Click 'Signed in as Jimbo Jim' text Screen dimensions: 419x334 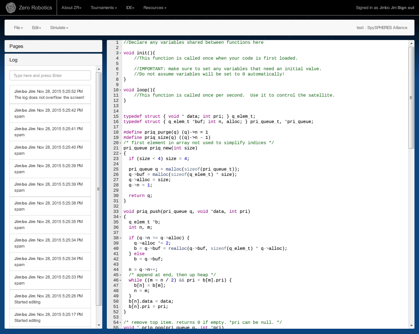pyautogui.click(x=376, y=8)
